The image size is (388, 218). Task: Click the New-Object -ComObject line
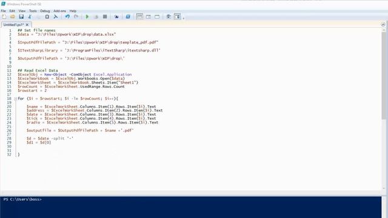(x=75, y=74)
